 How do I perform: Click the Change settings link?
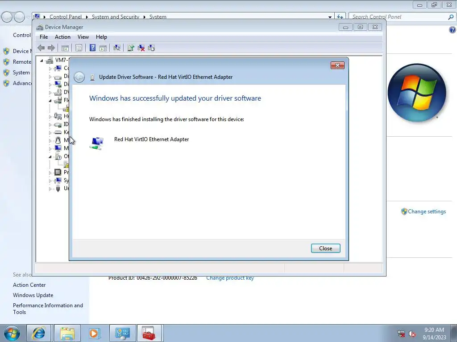click(x=427, y=212)
